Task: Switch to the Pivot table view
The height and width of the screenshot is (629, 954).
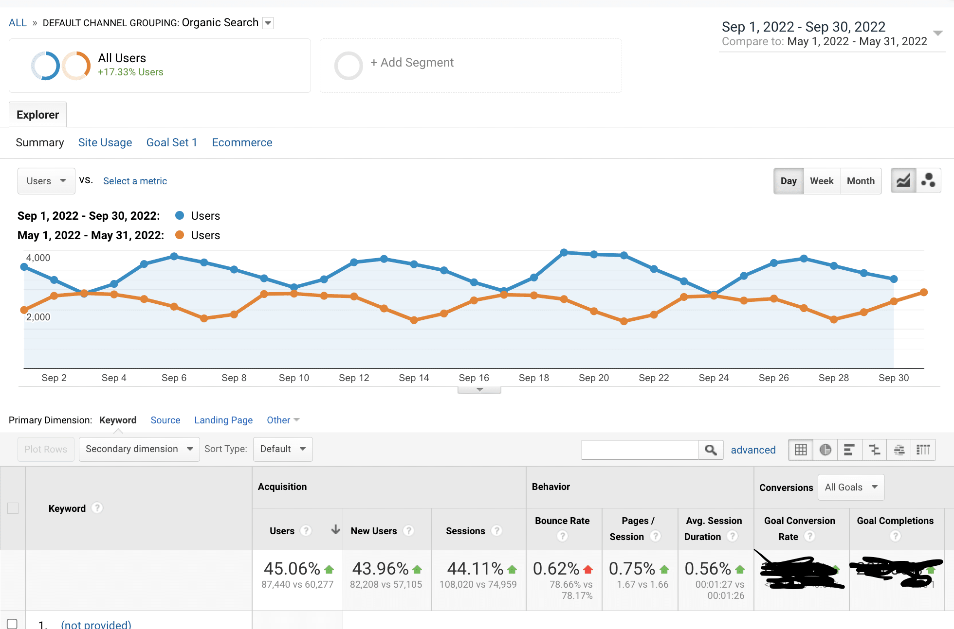Action: click(924, 450)
